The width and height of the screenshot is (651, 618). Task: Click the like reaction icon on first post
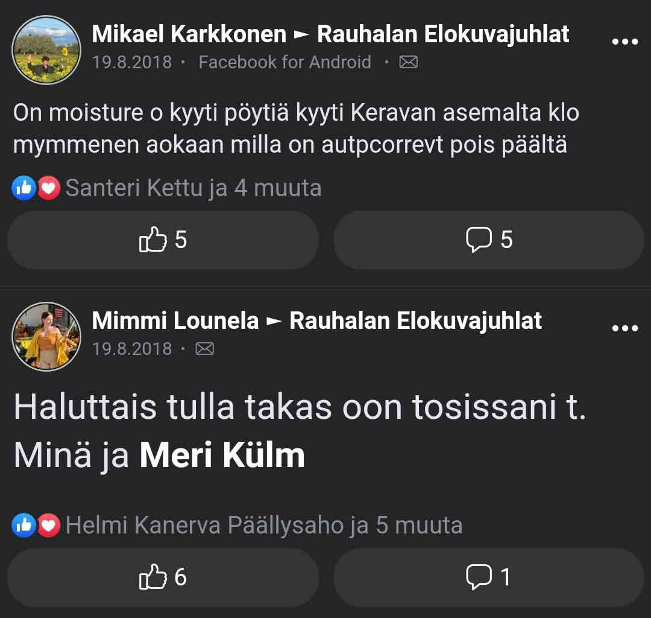[x=24, y=189]
